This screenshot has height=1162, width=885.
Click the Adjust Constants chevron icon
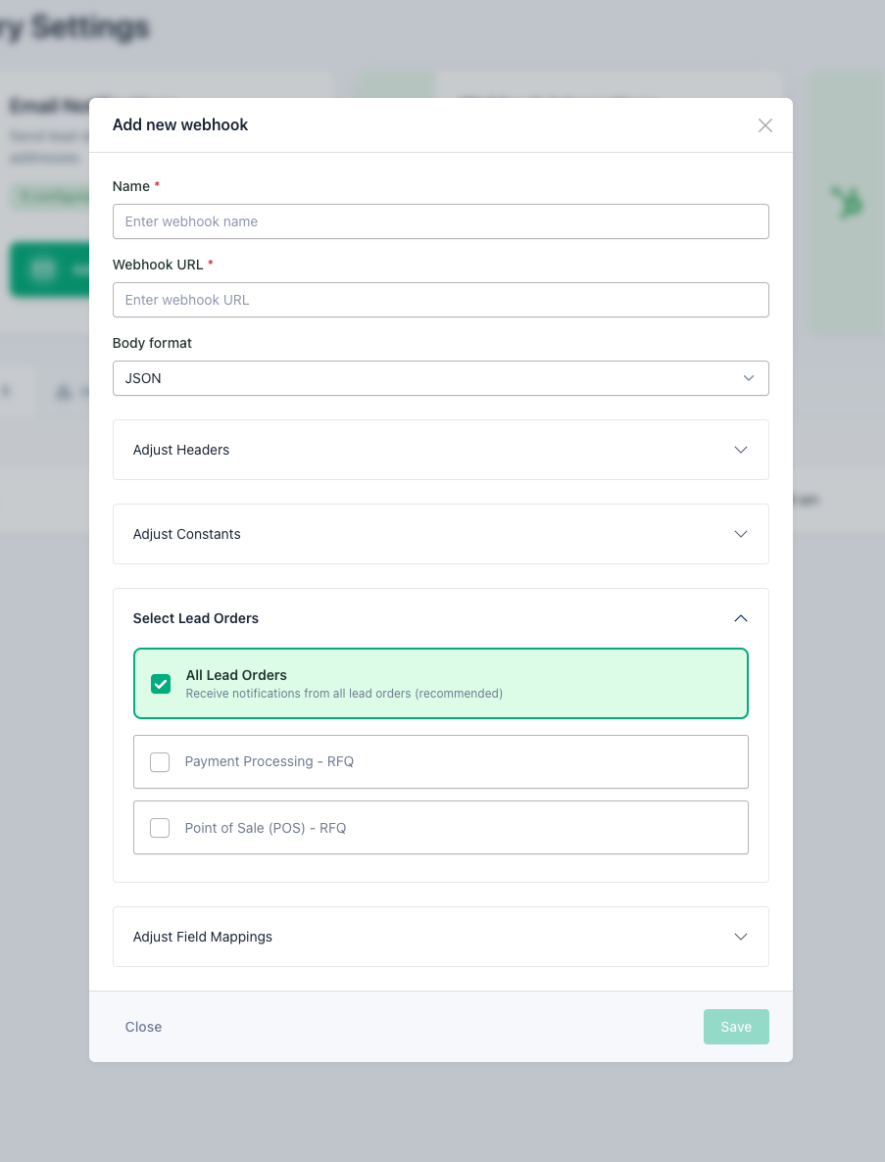741,534
